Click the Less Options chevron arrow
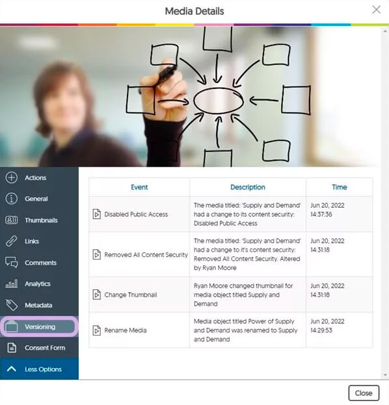The image size is (389, 405). (12, 369)
